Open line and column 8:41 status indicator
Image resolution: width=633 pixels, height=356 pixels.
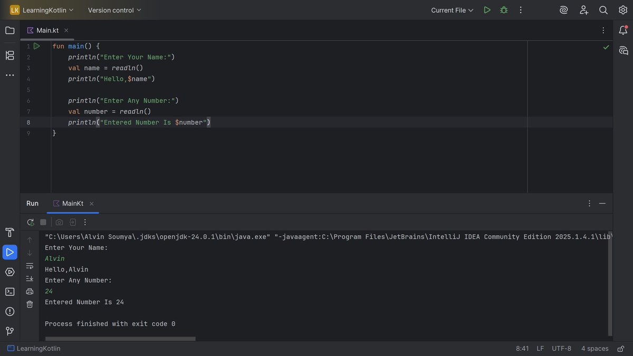coord(522,349)
